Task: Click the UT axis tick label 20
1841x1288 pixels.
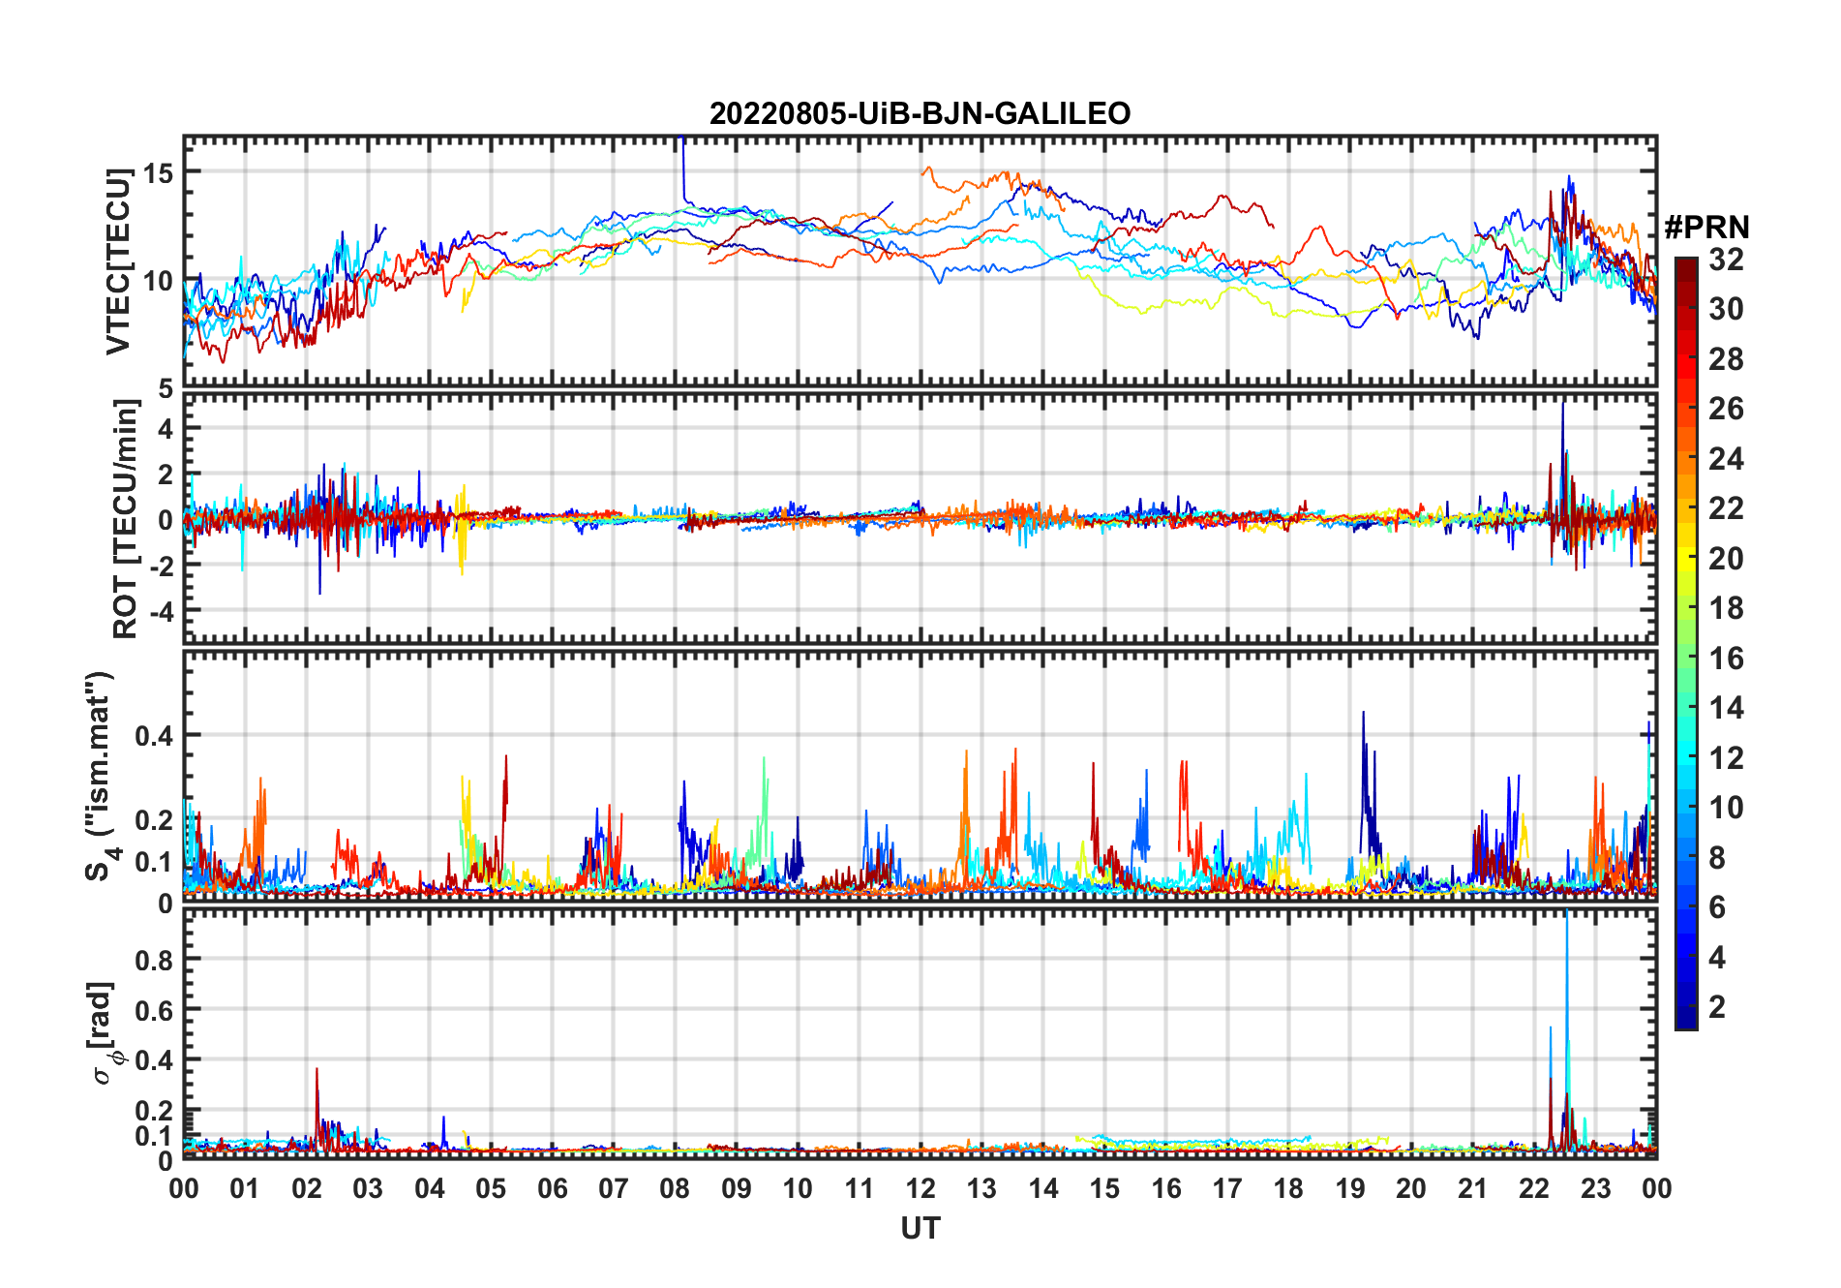Action: point(1411,1189)
